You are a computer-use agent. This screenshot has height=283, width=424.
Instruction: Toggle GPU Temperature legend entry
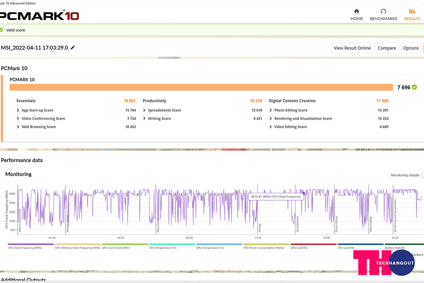tap(219, 246)
